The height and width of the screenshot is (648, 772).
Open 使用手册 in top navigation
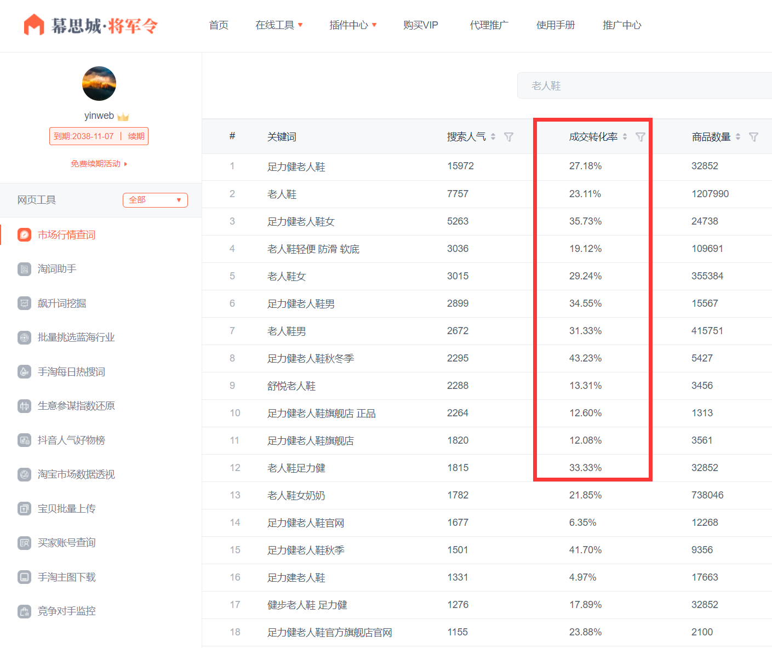pos(556,25)
